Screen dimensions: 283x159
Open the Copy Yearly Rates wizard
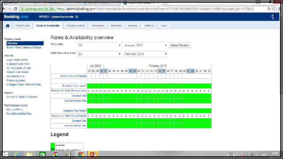(x=17, y=60)
